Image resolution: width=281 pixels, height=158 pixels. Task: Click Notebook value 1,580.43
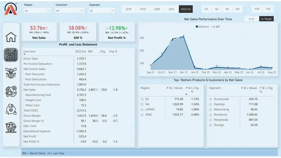pyautogui.click(x=252, y=115)
